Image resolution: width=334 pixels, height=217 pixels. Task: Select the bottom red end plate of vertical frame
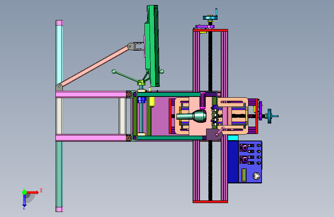coord(210,202)
